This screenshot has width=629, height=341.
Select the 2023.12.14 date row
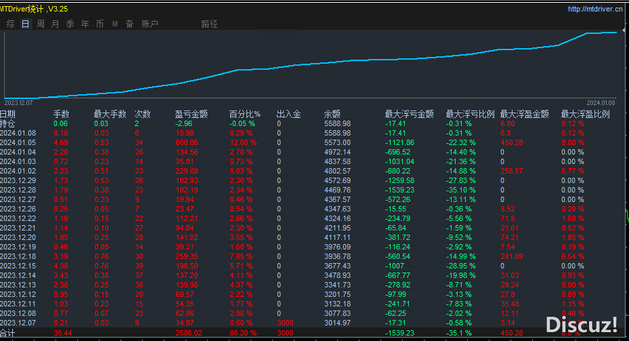coord(18,275)
